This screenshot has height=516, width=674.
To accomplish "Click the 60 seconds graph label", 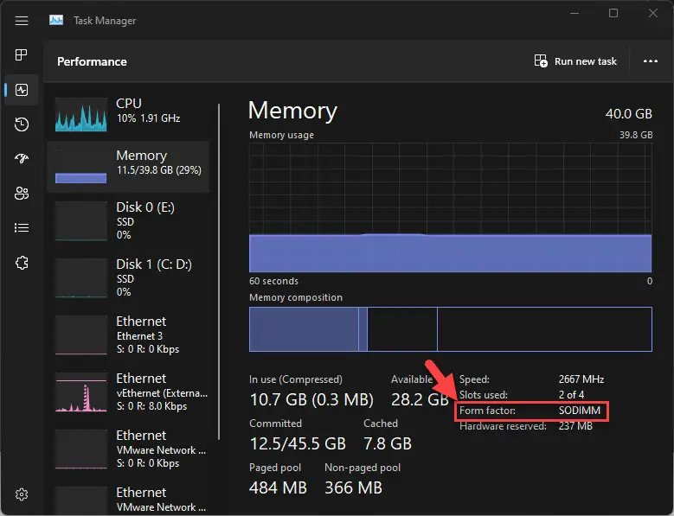I will (273, 281).
